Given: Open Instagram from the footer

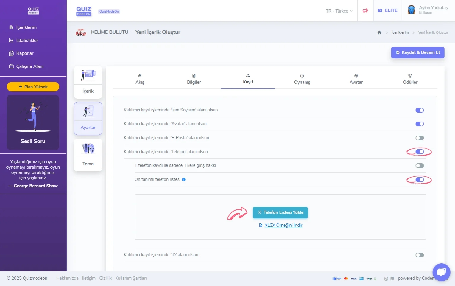Looking at the screenshot, I should 386,279.
